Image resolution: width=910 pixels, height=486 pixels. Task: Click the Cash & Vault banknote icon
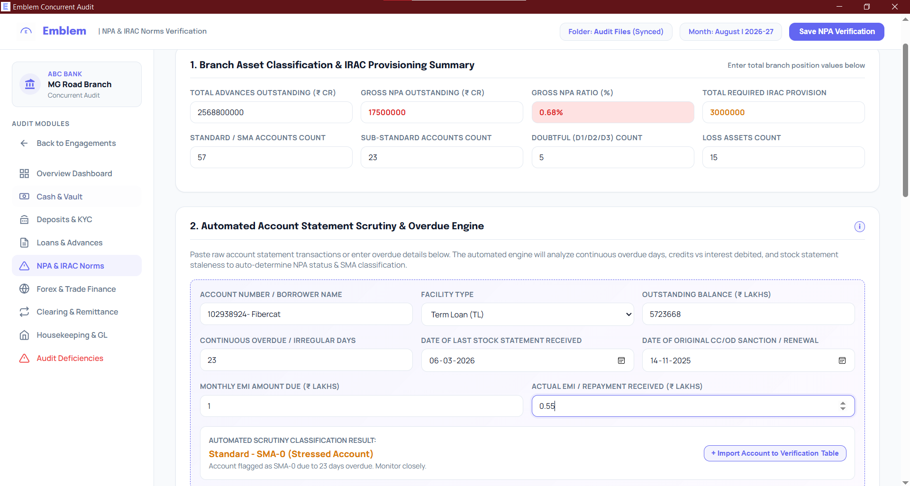click(x=24, y=197)
